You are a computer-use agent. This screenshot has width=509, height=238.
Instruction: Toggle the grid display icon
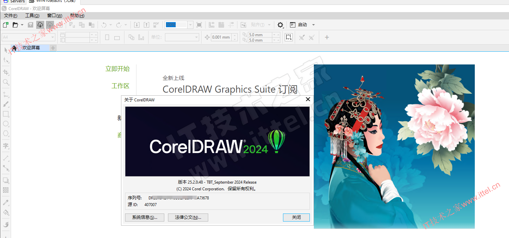tap(221, 25)
